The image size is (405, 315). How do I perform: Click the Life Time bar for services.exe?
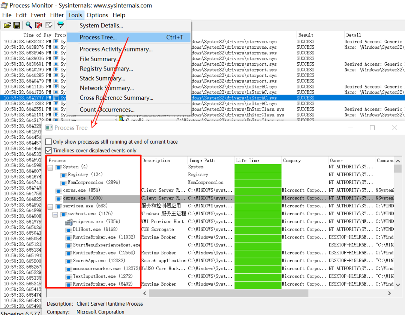click(x=258, y=205)
